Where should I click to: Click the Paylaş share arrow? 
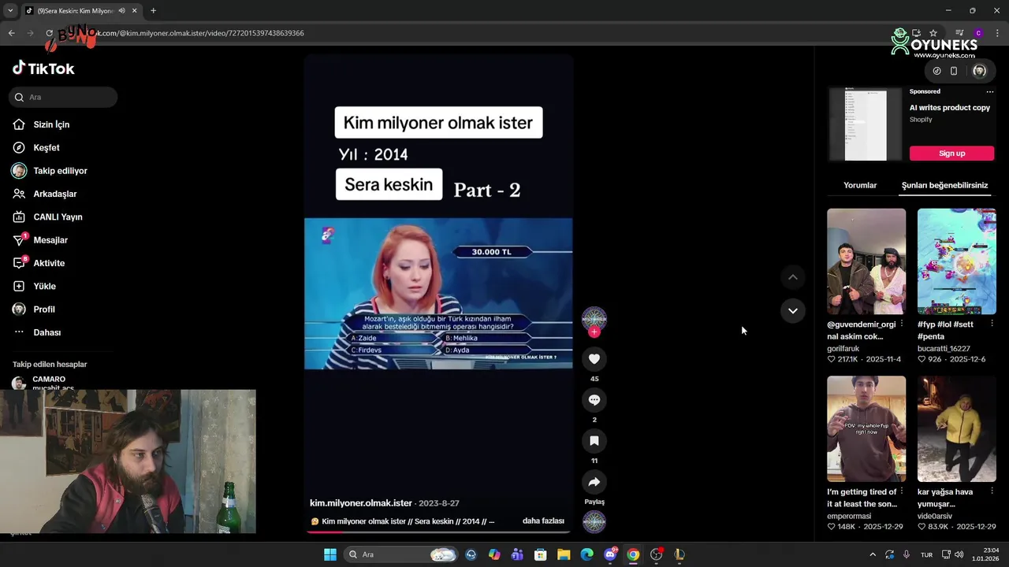594,482
